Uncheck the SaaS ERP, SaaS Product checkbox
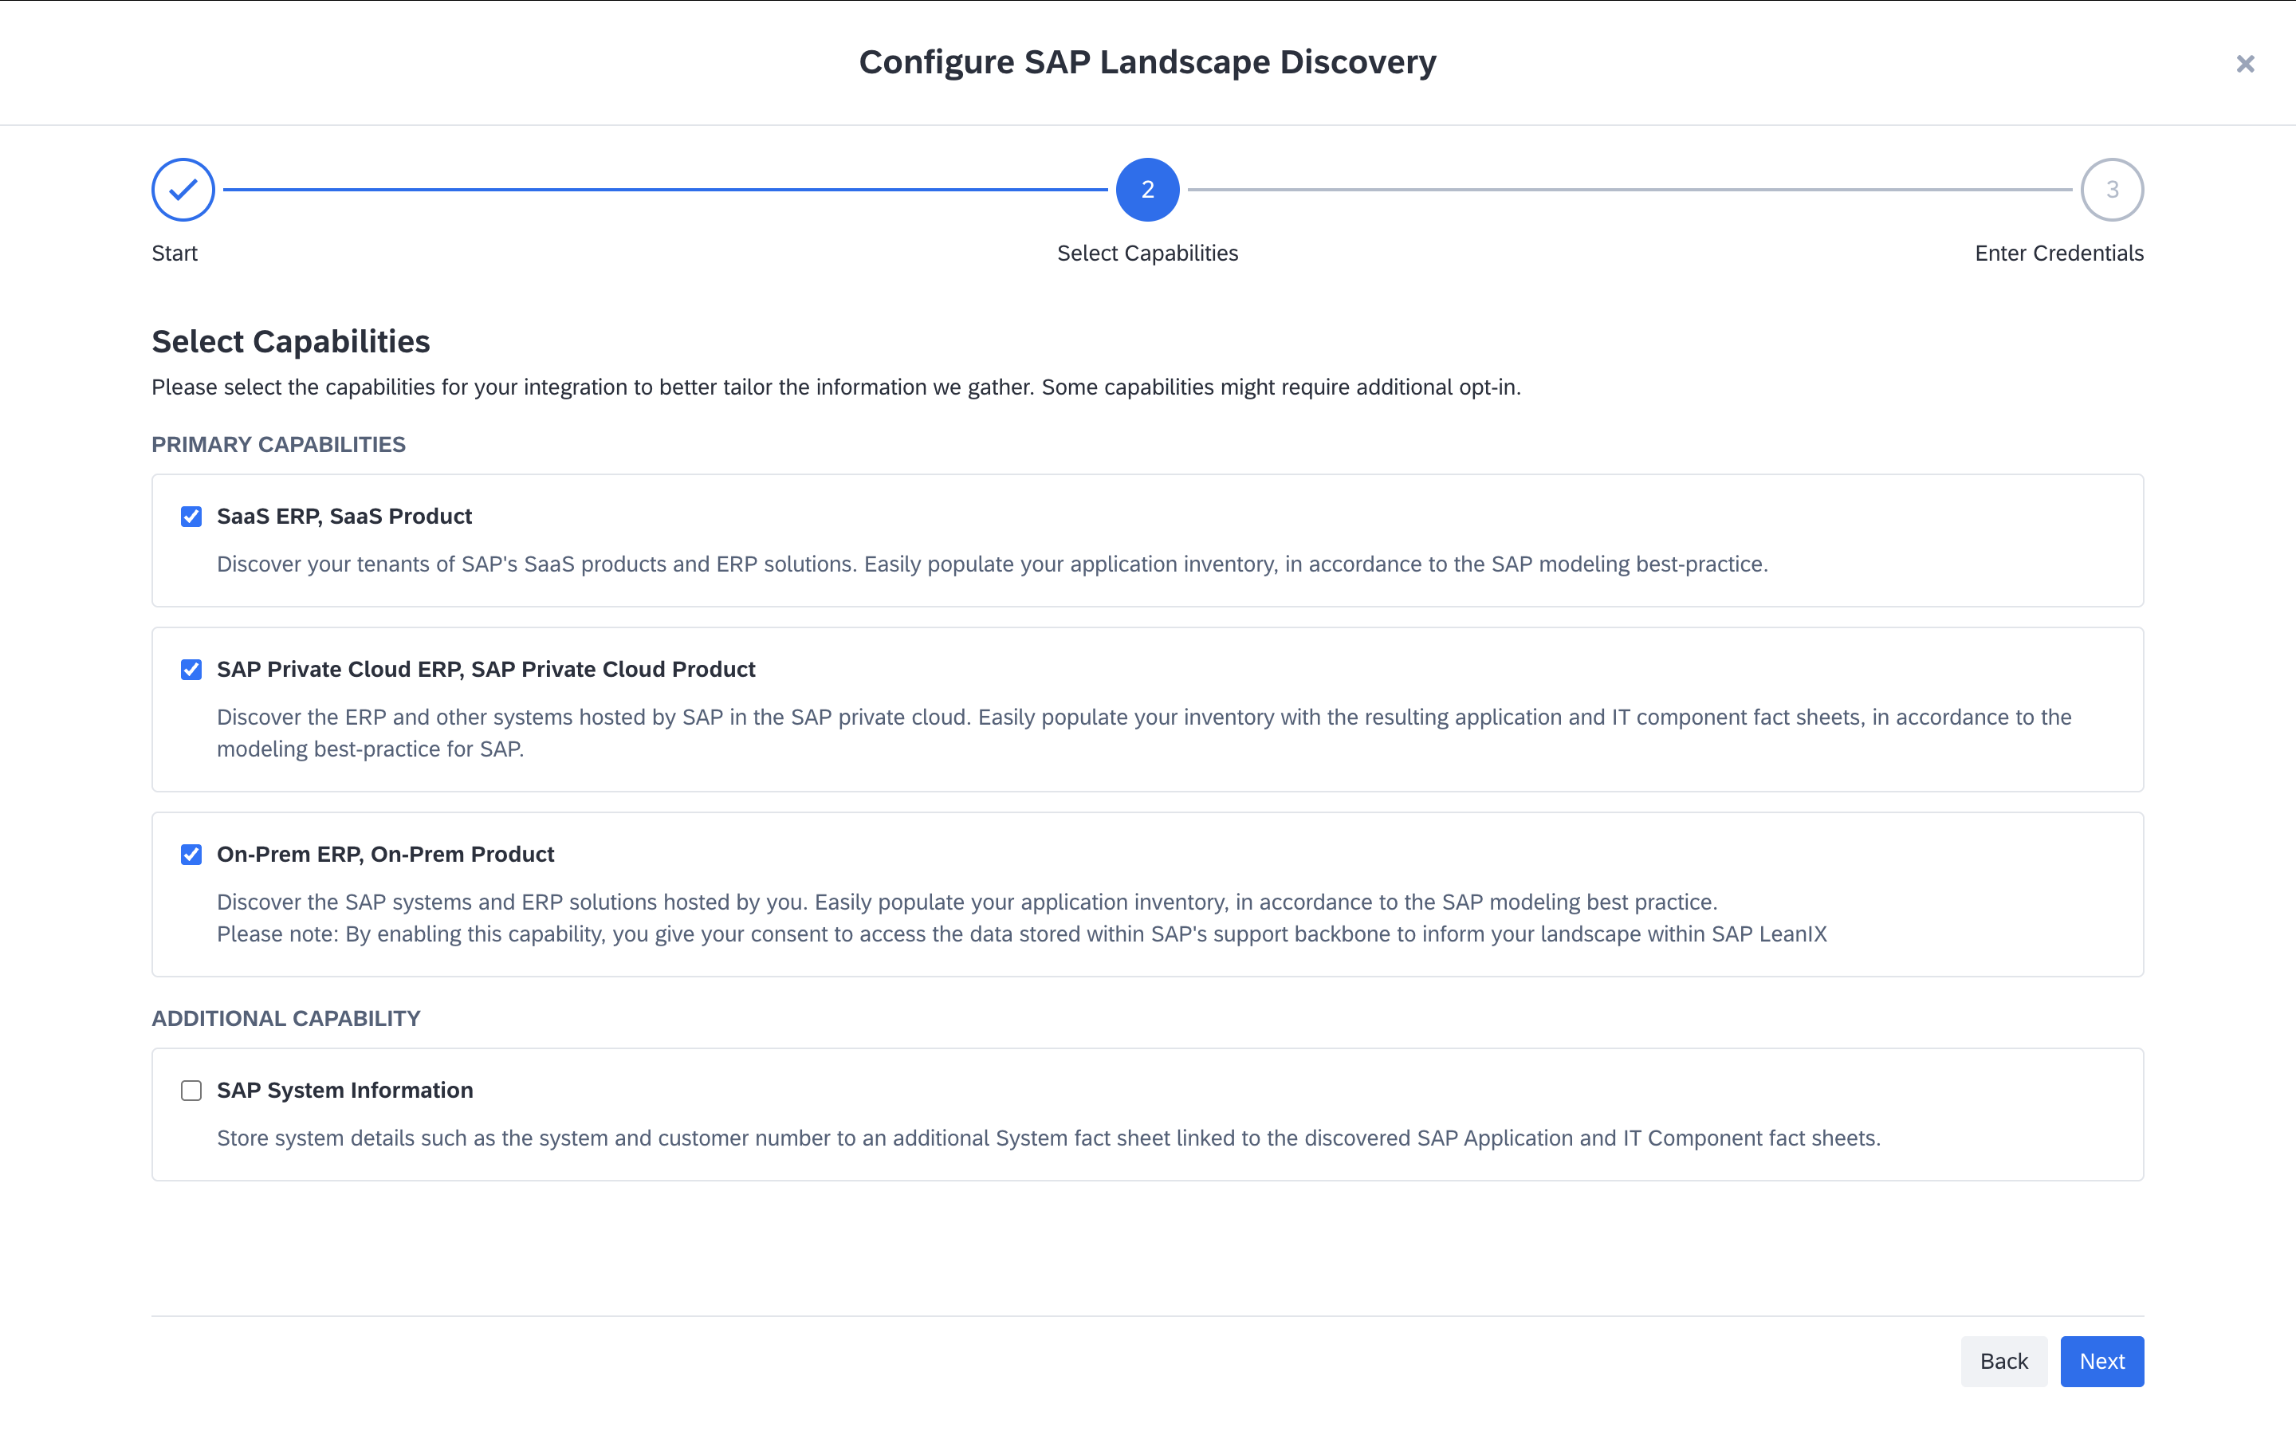 tap(191, 517)
